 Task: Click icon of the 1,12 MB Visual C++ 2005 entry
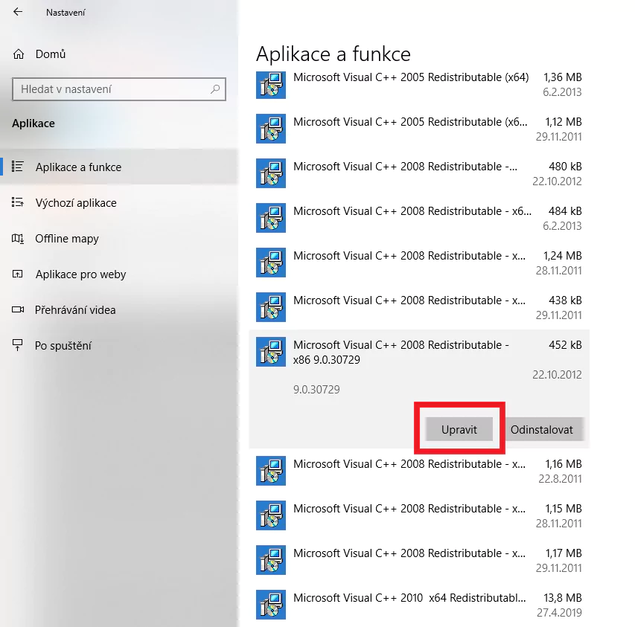point(271,129)
